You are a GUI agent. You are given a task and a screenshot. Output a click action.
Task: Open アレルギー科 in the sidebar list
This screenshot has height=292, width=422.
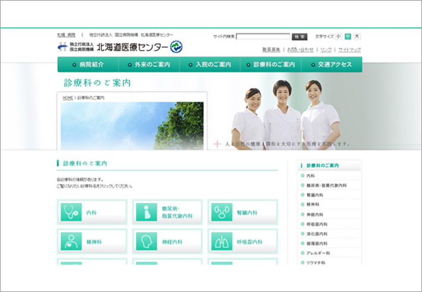pyautogui.click(x=318, y=253)
